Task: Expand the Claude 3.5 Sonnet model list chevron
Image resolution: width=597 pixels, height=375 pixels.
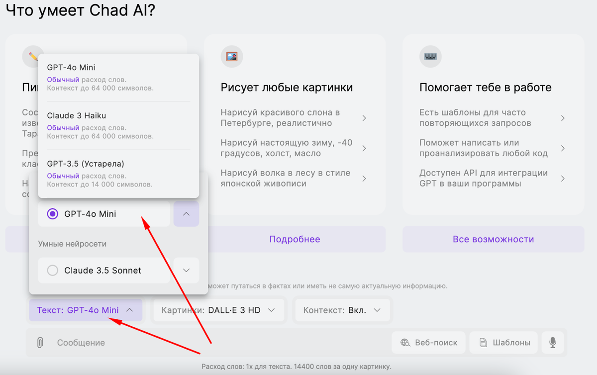Action: pyautogui.click(x=186, y=271)
